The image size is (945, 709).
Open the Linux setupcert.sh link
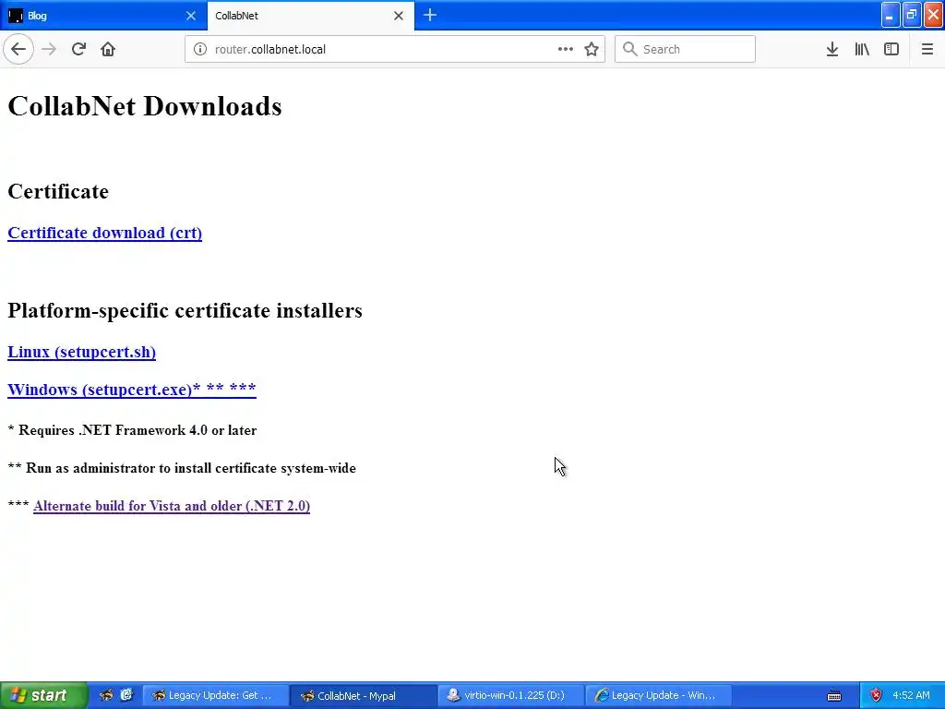tap(81, 352)
